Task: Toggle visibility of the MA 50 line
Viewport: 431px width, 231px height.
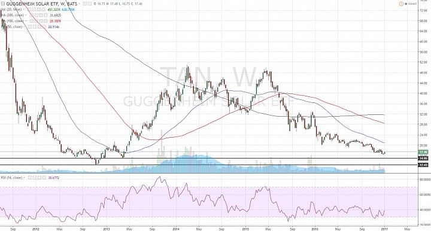Action: point(30,27)
